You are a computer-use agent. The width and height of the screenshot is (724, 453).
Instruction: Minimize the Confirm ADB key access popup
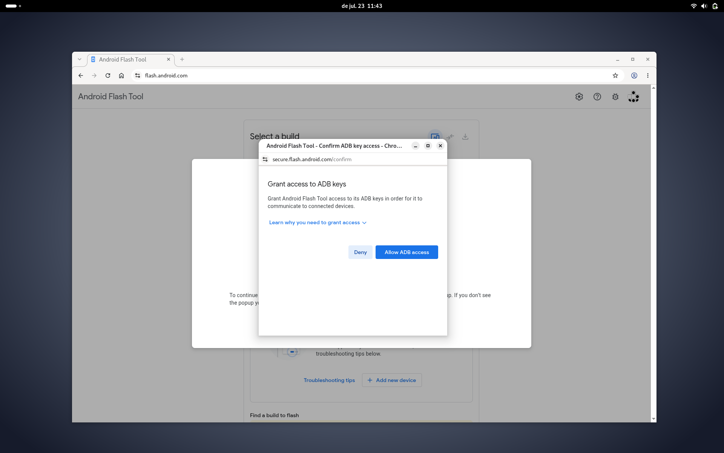point(415,146)
